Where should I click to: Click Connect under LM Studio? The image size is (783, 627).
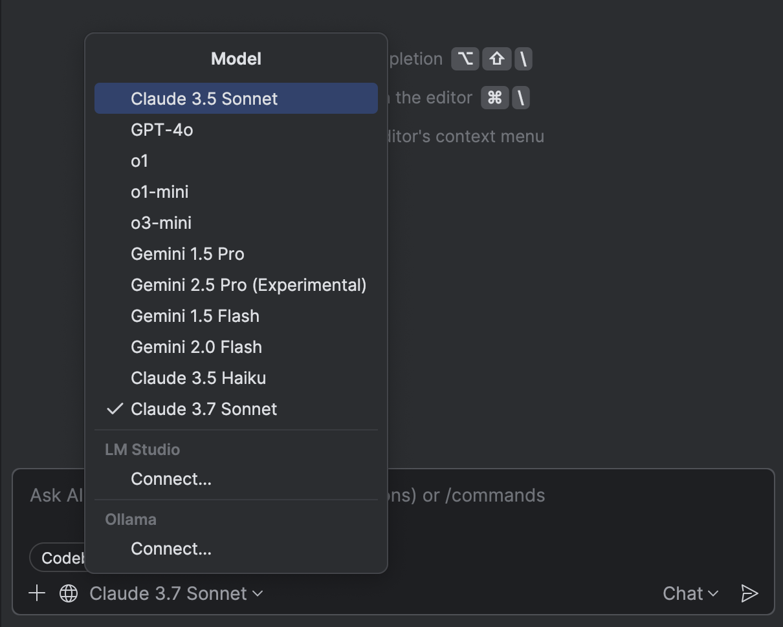pyautogui.click(x=171, y=479)
